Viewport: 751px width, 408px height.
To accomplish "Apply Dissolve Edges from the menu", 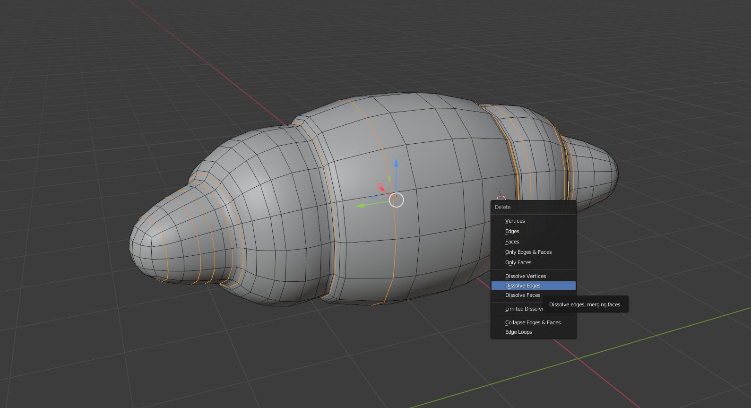I will [522, 286].
